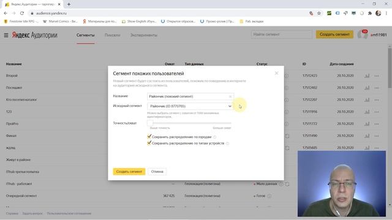Switch to the Пиксели tab
The width and height of the screenshot is (392, 220).
[112, 35]
